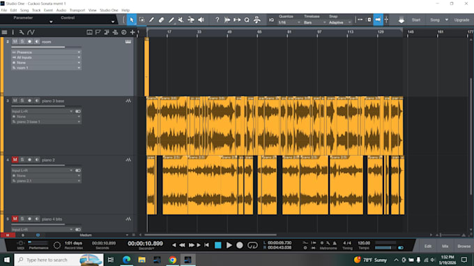The width and height of the screenshot is (474, 266).
Task: Record-arm the piano 3 base track
Action: [x=29, y=101]
